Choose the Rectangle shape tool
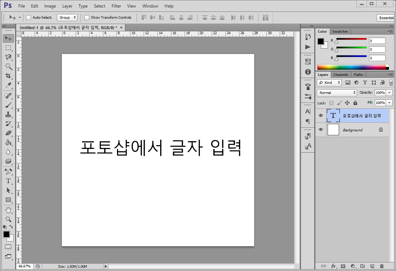Image resolution: width=396 pixels, height=271 pixels. click(x=8, y=200)
